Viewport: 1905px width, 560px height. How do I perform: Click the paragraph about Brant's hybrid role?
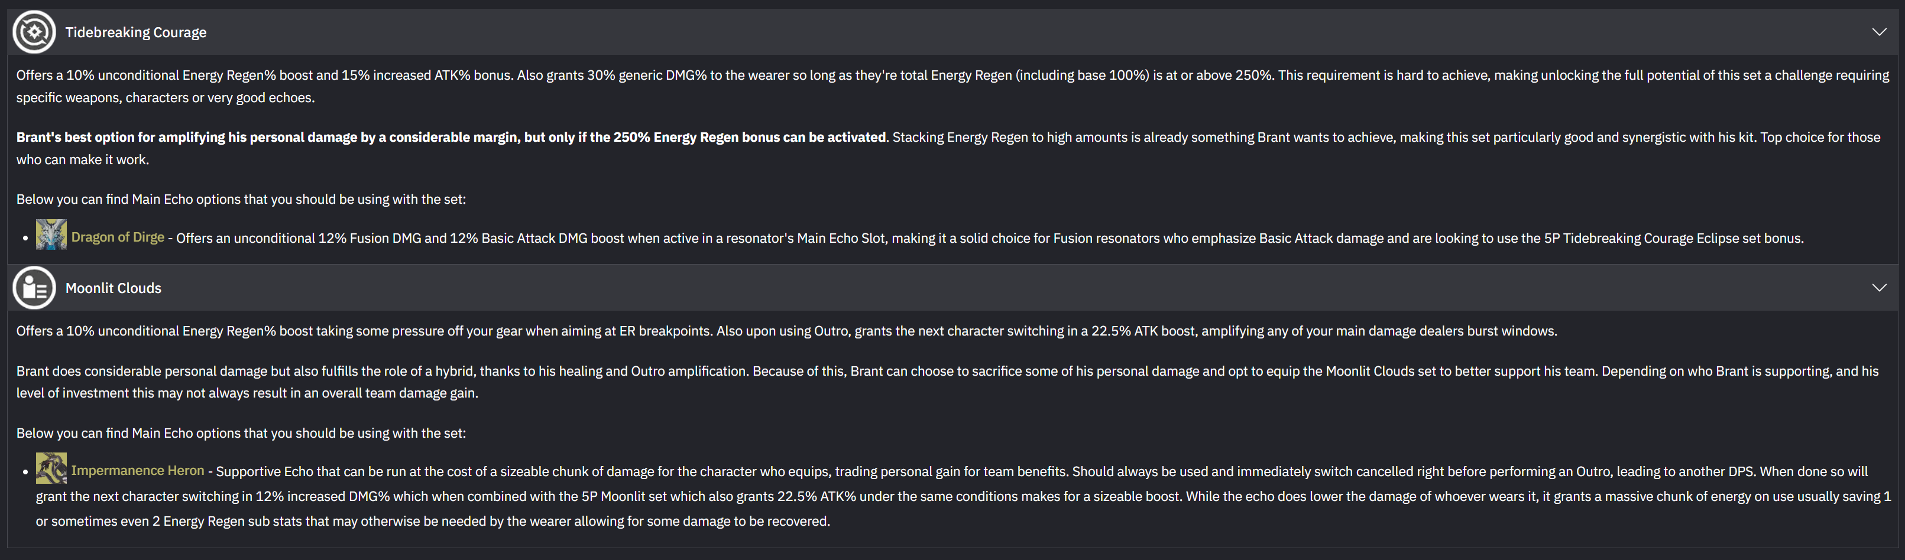[x=947, y=382]
